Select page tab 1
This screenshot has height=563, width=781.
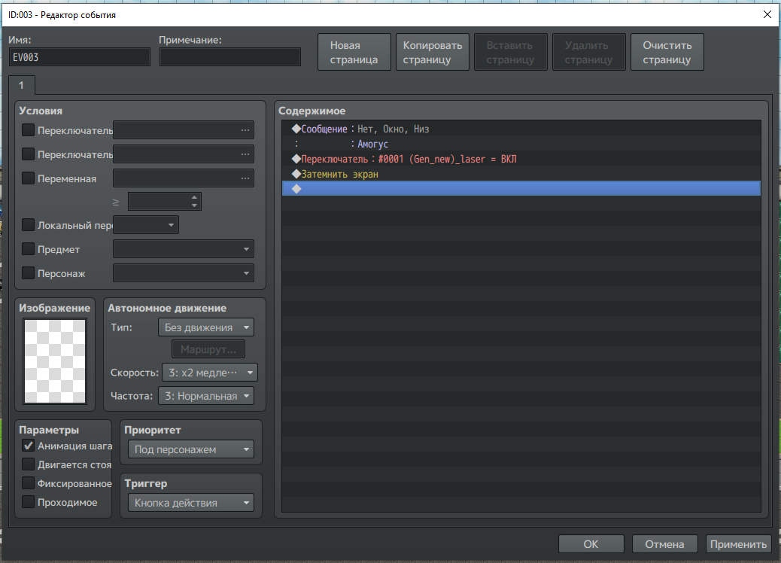(x=21, y=85)
